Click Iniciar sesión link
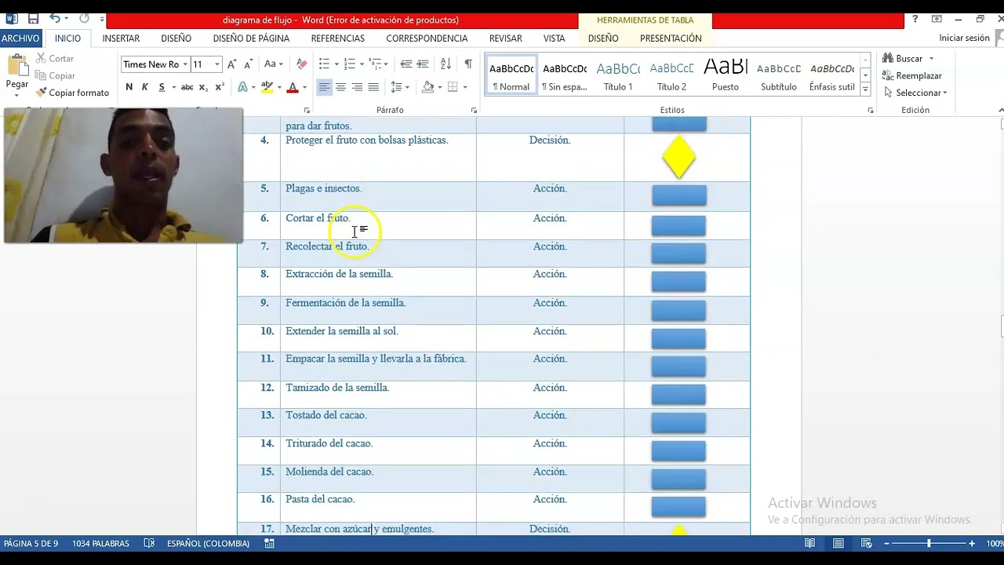1004x565 pixels. point(964,38)
